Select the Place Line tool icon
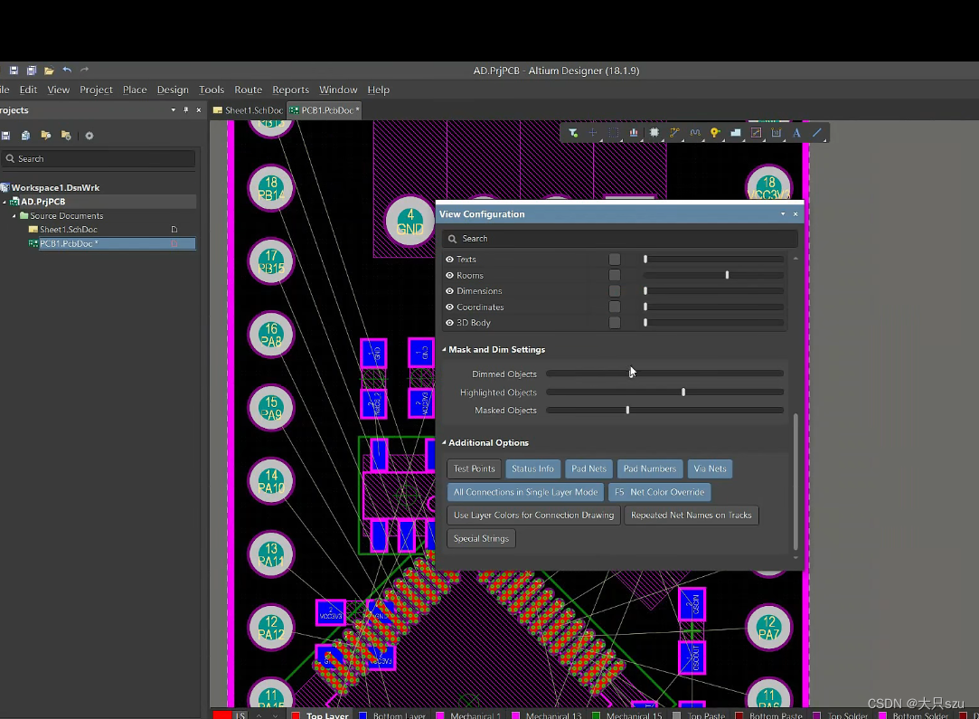979x719 pixels. point(816,132)
